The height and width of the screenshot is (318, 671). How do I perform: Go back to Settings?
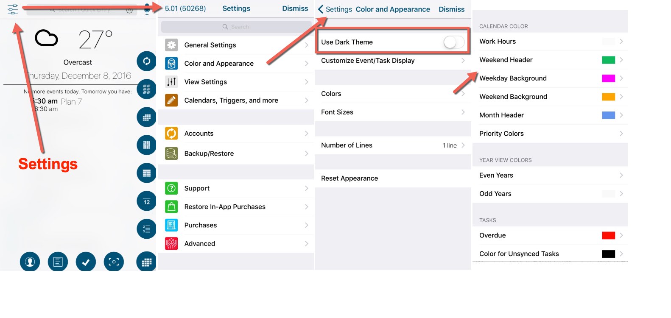[x=335, y=9]
